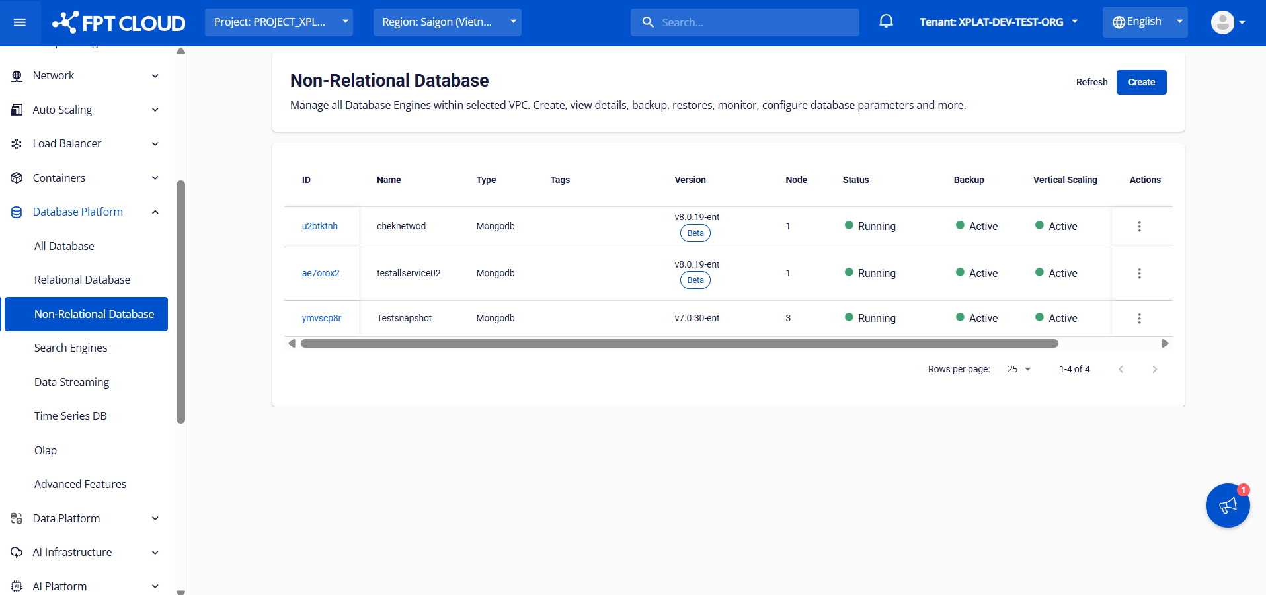Switch language from English dropdown
The image size is (1266, 595).
coord(1144,22)
